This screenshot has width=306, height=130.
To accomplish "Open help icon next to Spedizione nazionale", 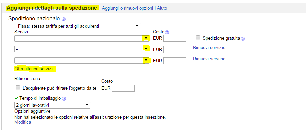I will 64,19.
